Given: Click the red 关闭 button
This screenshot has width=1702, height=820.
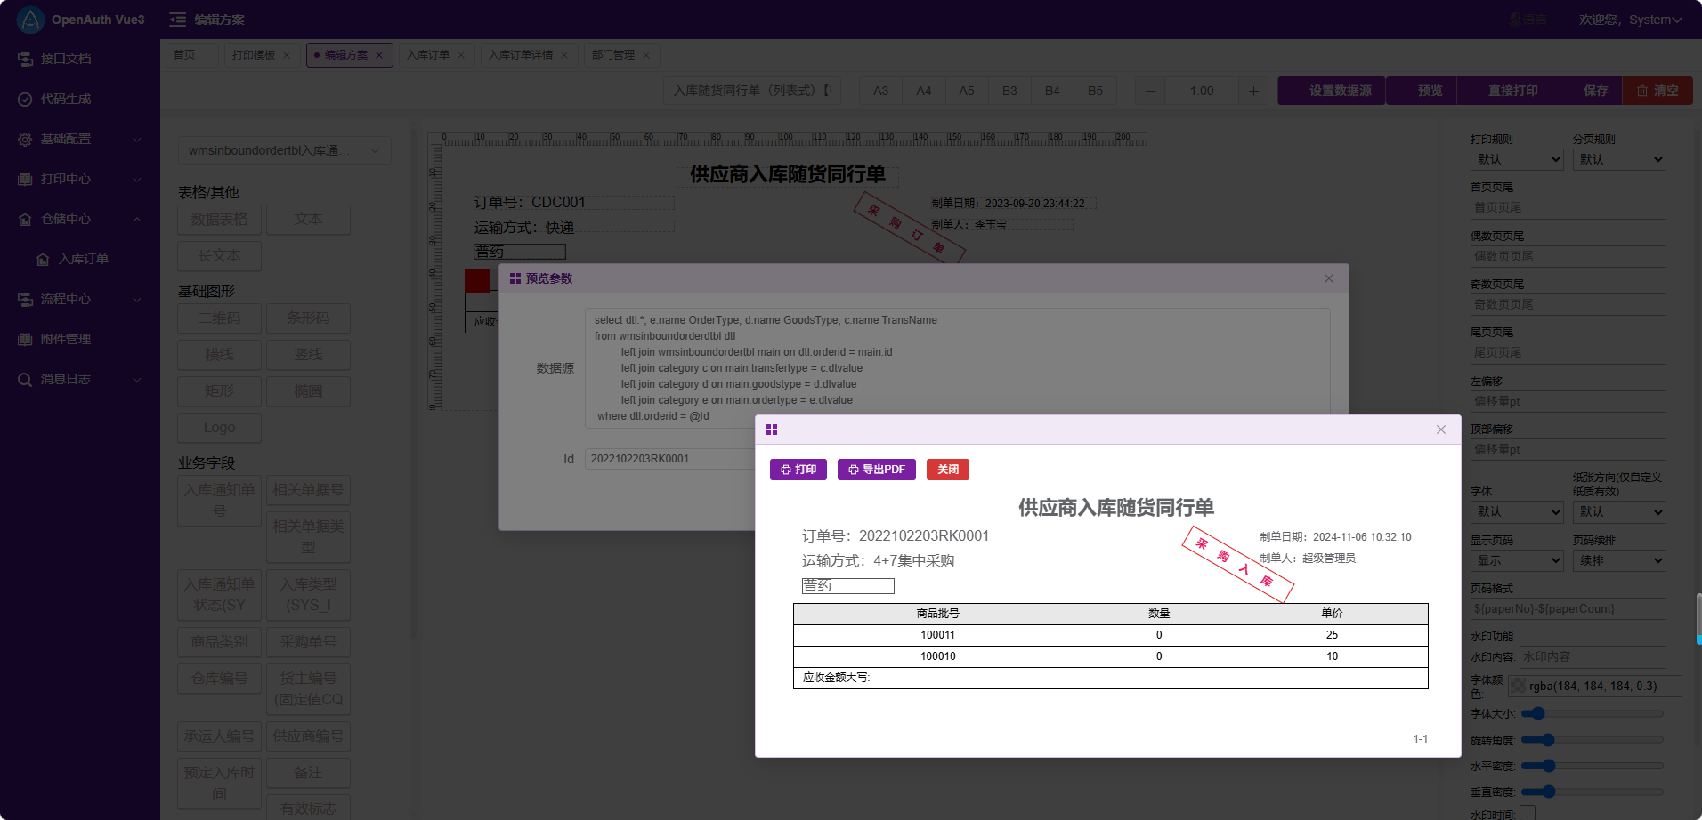Looking at the screenshot, I should point(948,470).
